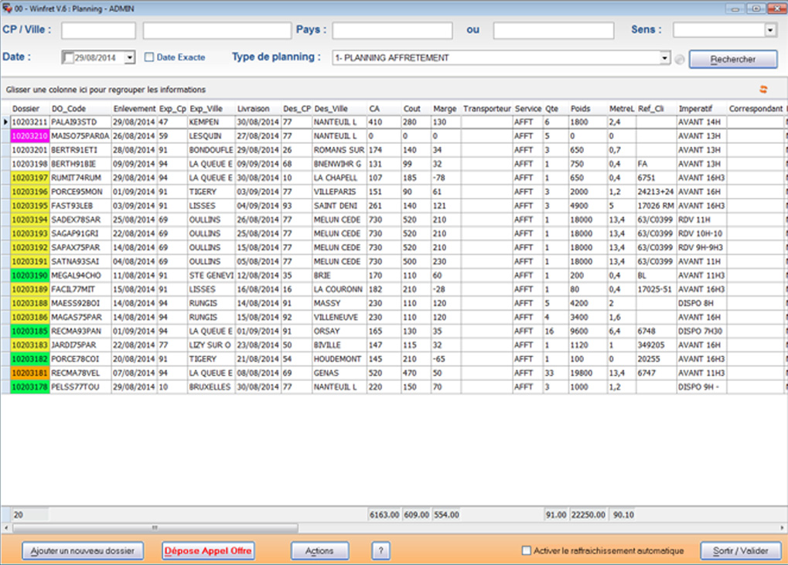
Task: Click the row count 20 in footer
Action: (x=30, y=515)
